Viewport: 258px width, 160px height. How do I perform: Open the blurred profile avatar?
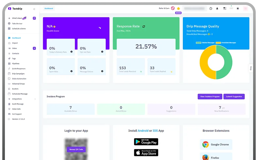[x=246, y=8]
